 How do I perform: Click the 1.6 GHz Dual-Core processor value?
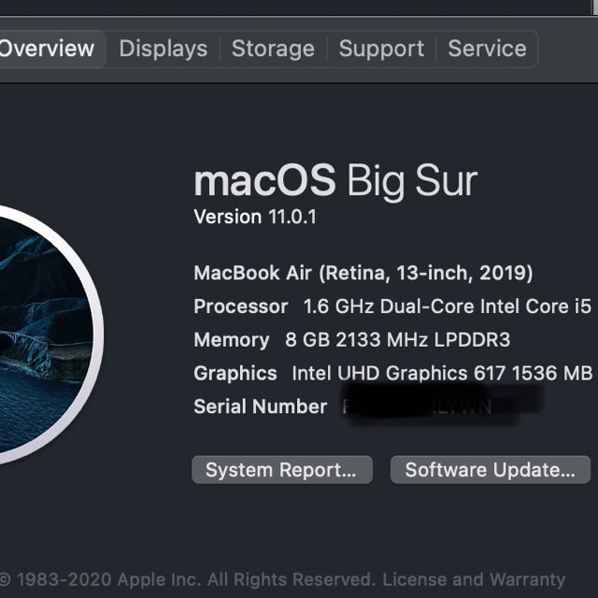(x=447, y=306)
